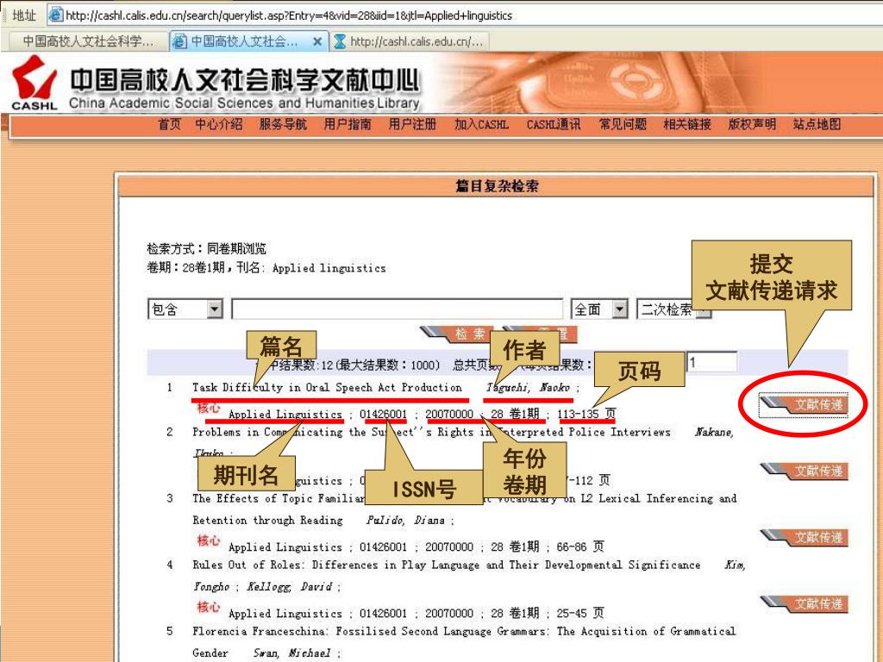Open 服务导航 in the navigation bar
Image resolution: width=883 pixels, height=662 pixels.
pos(283,124)
